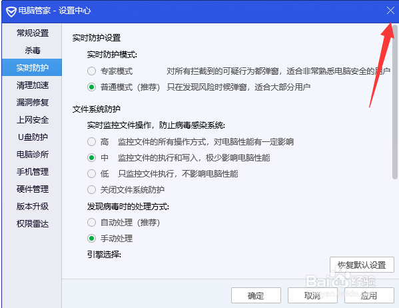This screenshot has height=308, width=399.
Task: Switch to the 清理加速 tab
Action: [33, 85]
